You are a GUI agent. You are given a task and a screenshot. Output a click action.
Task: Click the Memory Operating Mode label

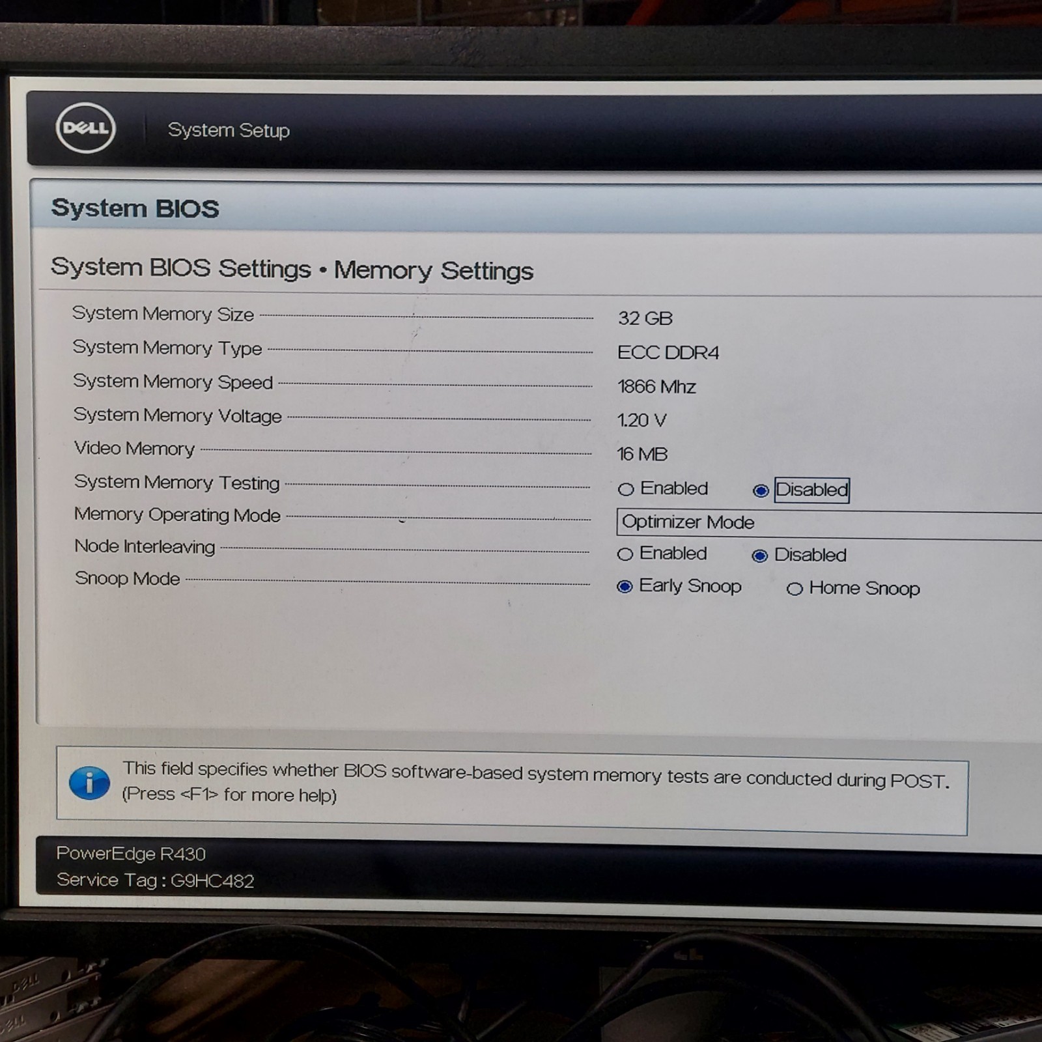click(x=177, y=514)
